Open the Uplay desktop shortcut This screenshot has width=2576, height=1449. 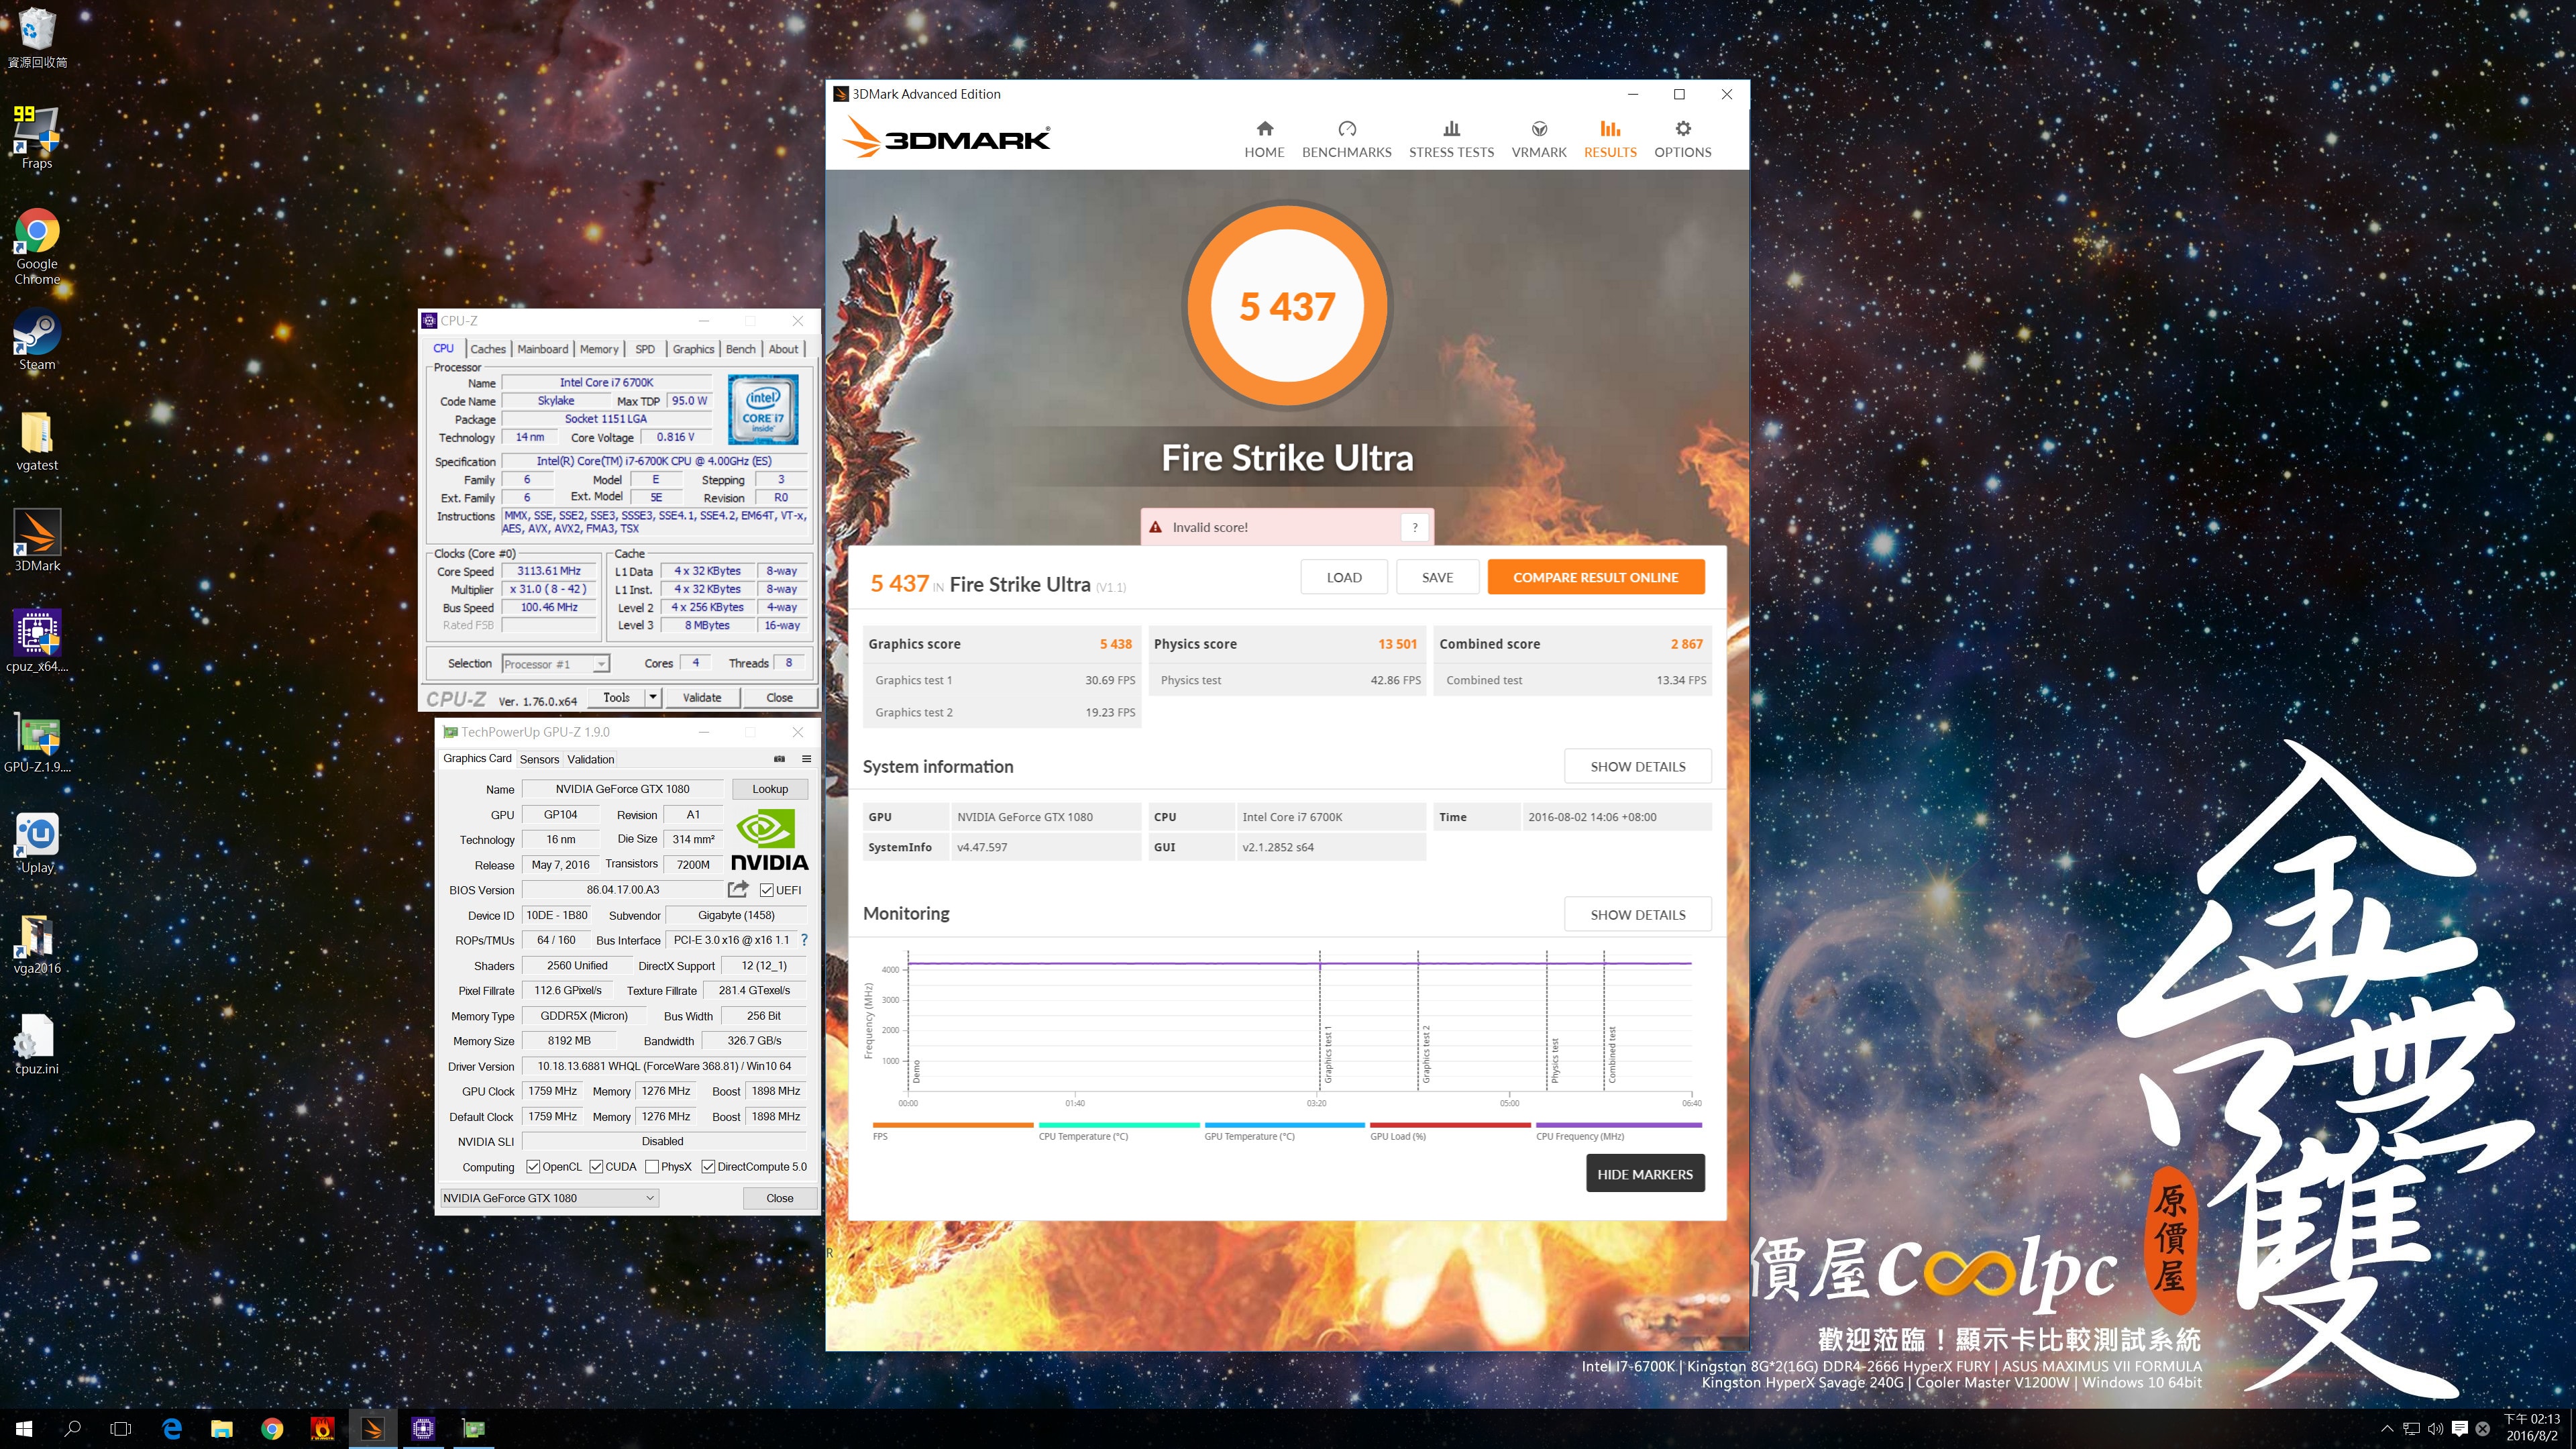click(x=37, y=844)
